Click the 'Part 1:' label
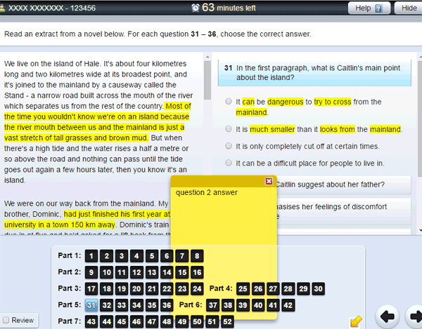The image size is (422, 329). 69,255
